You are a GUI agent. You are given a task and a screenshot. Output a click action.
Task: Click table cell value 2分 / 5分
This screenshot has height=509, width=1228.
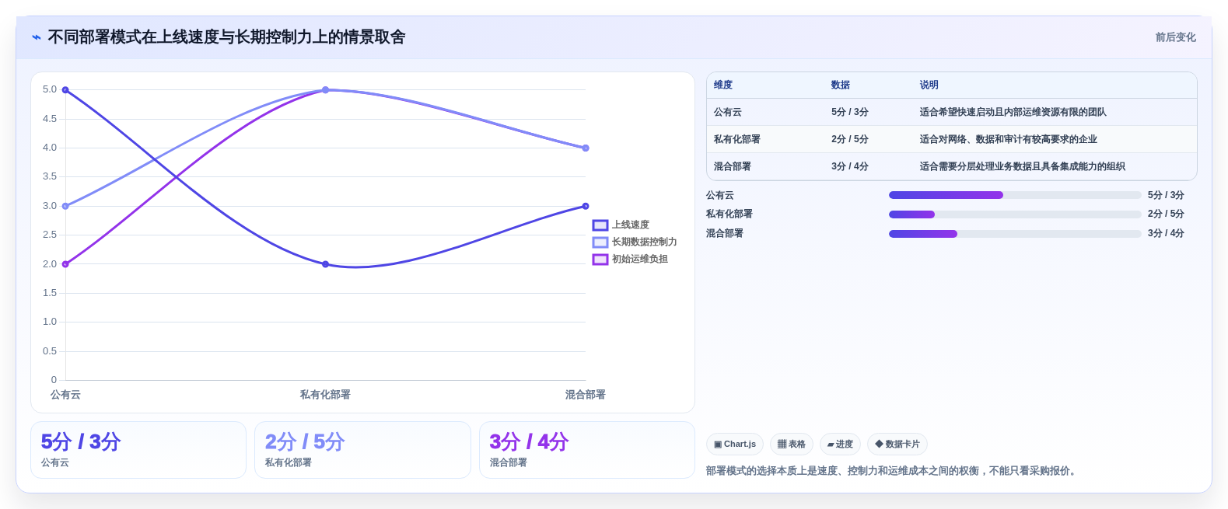click(850, 139)
